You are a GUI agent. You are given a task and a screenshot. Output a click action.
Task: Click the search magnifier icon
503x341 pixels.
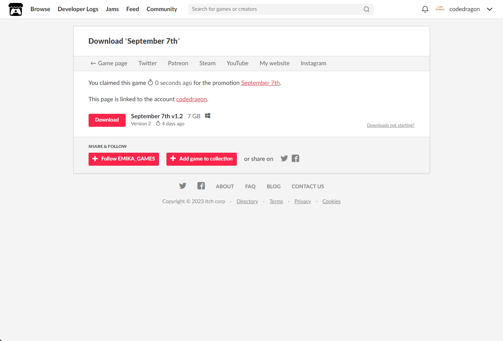point(366,9)
